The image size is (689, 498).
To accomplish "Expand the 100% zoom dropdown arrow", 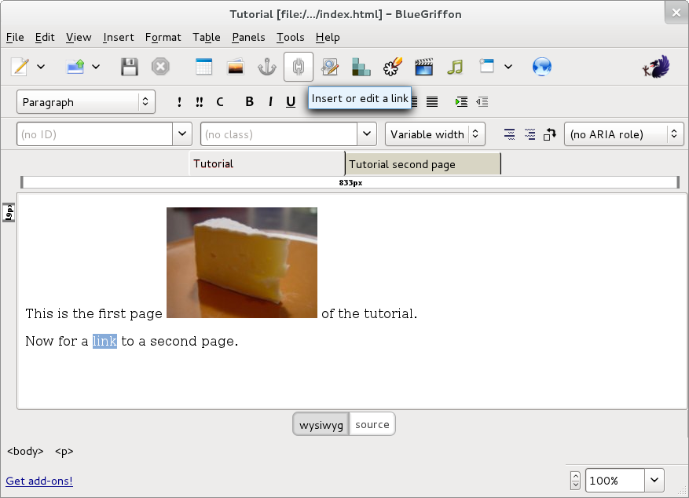I will point(654,480).
